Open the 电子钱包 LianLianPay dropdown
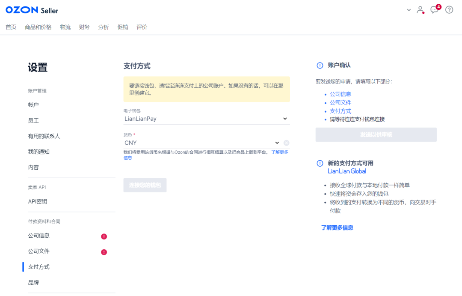 pyautogui.click(x=285, y=119)
